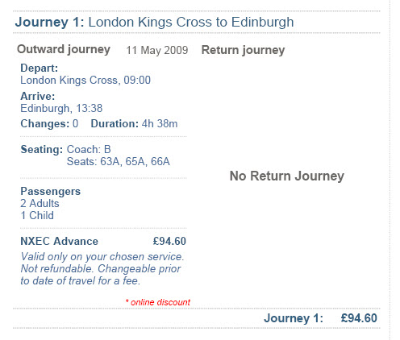400x340 pixels.
Task: Click the Arrive label
Action: pos(38,96)
